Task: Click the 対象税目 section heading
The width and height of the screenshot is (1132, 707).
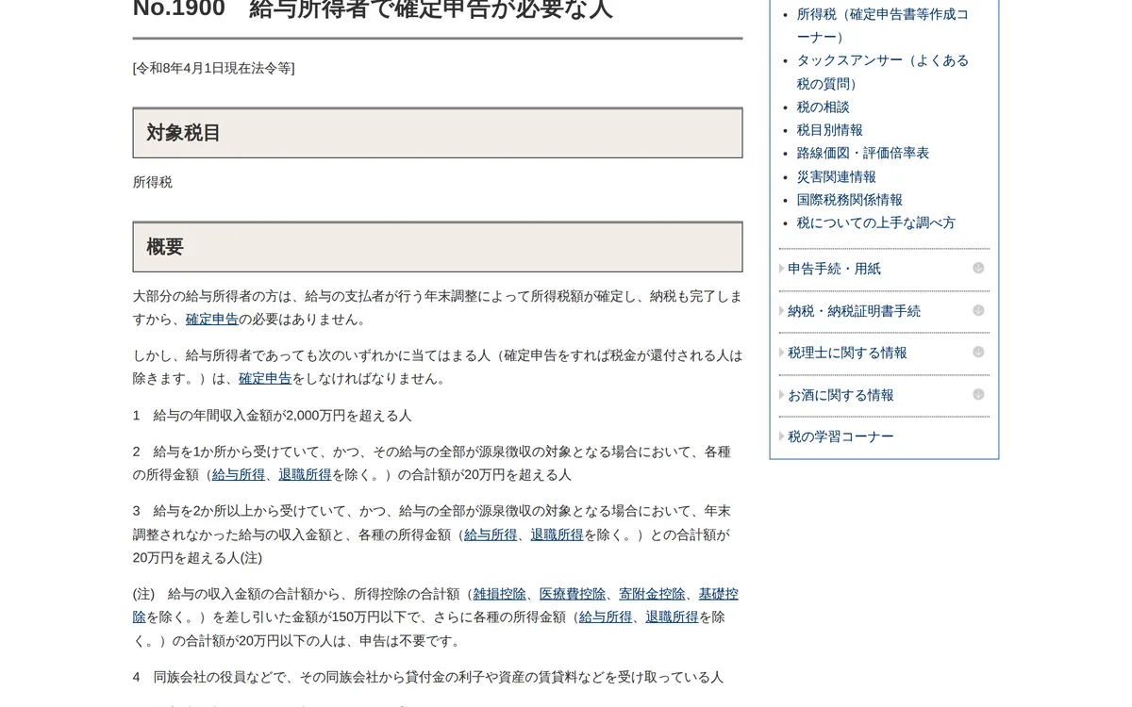Action: coord(438,133)
